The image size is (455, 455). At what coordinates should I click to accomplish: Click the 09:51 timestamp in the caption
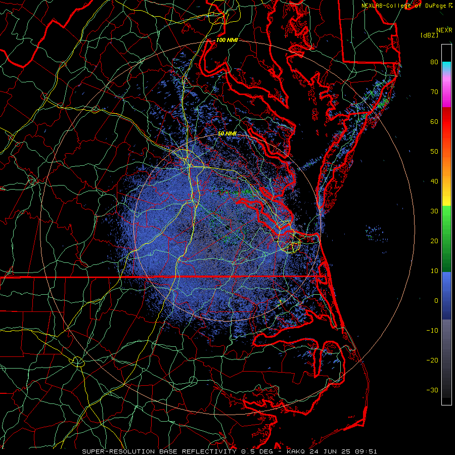(x=366, y=451)
